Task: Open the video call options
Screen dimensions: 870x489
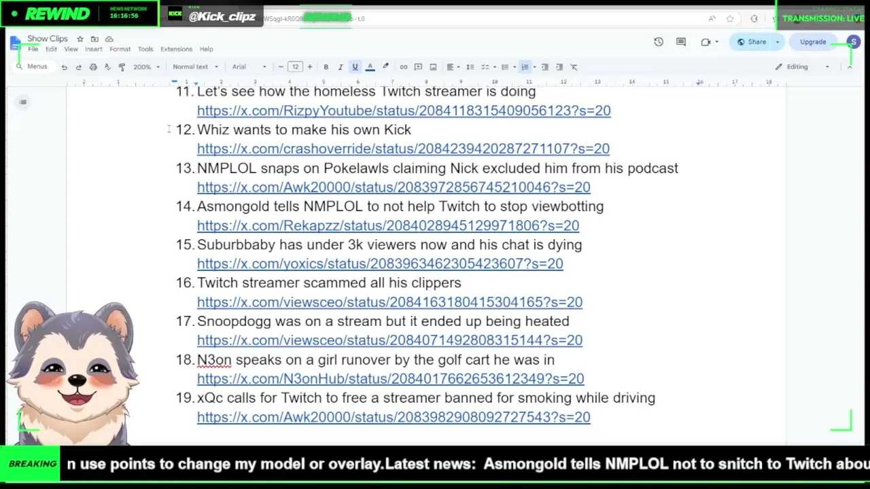Action: point(709,42)
